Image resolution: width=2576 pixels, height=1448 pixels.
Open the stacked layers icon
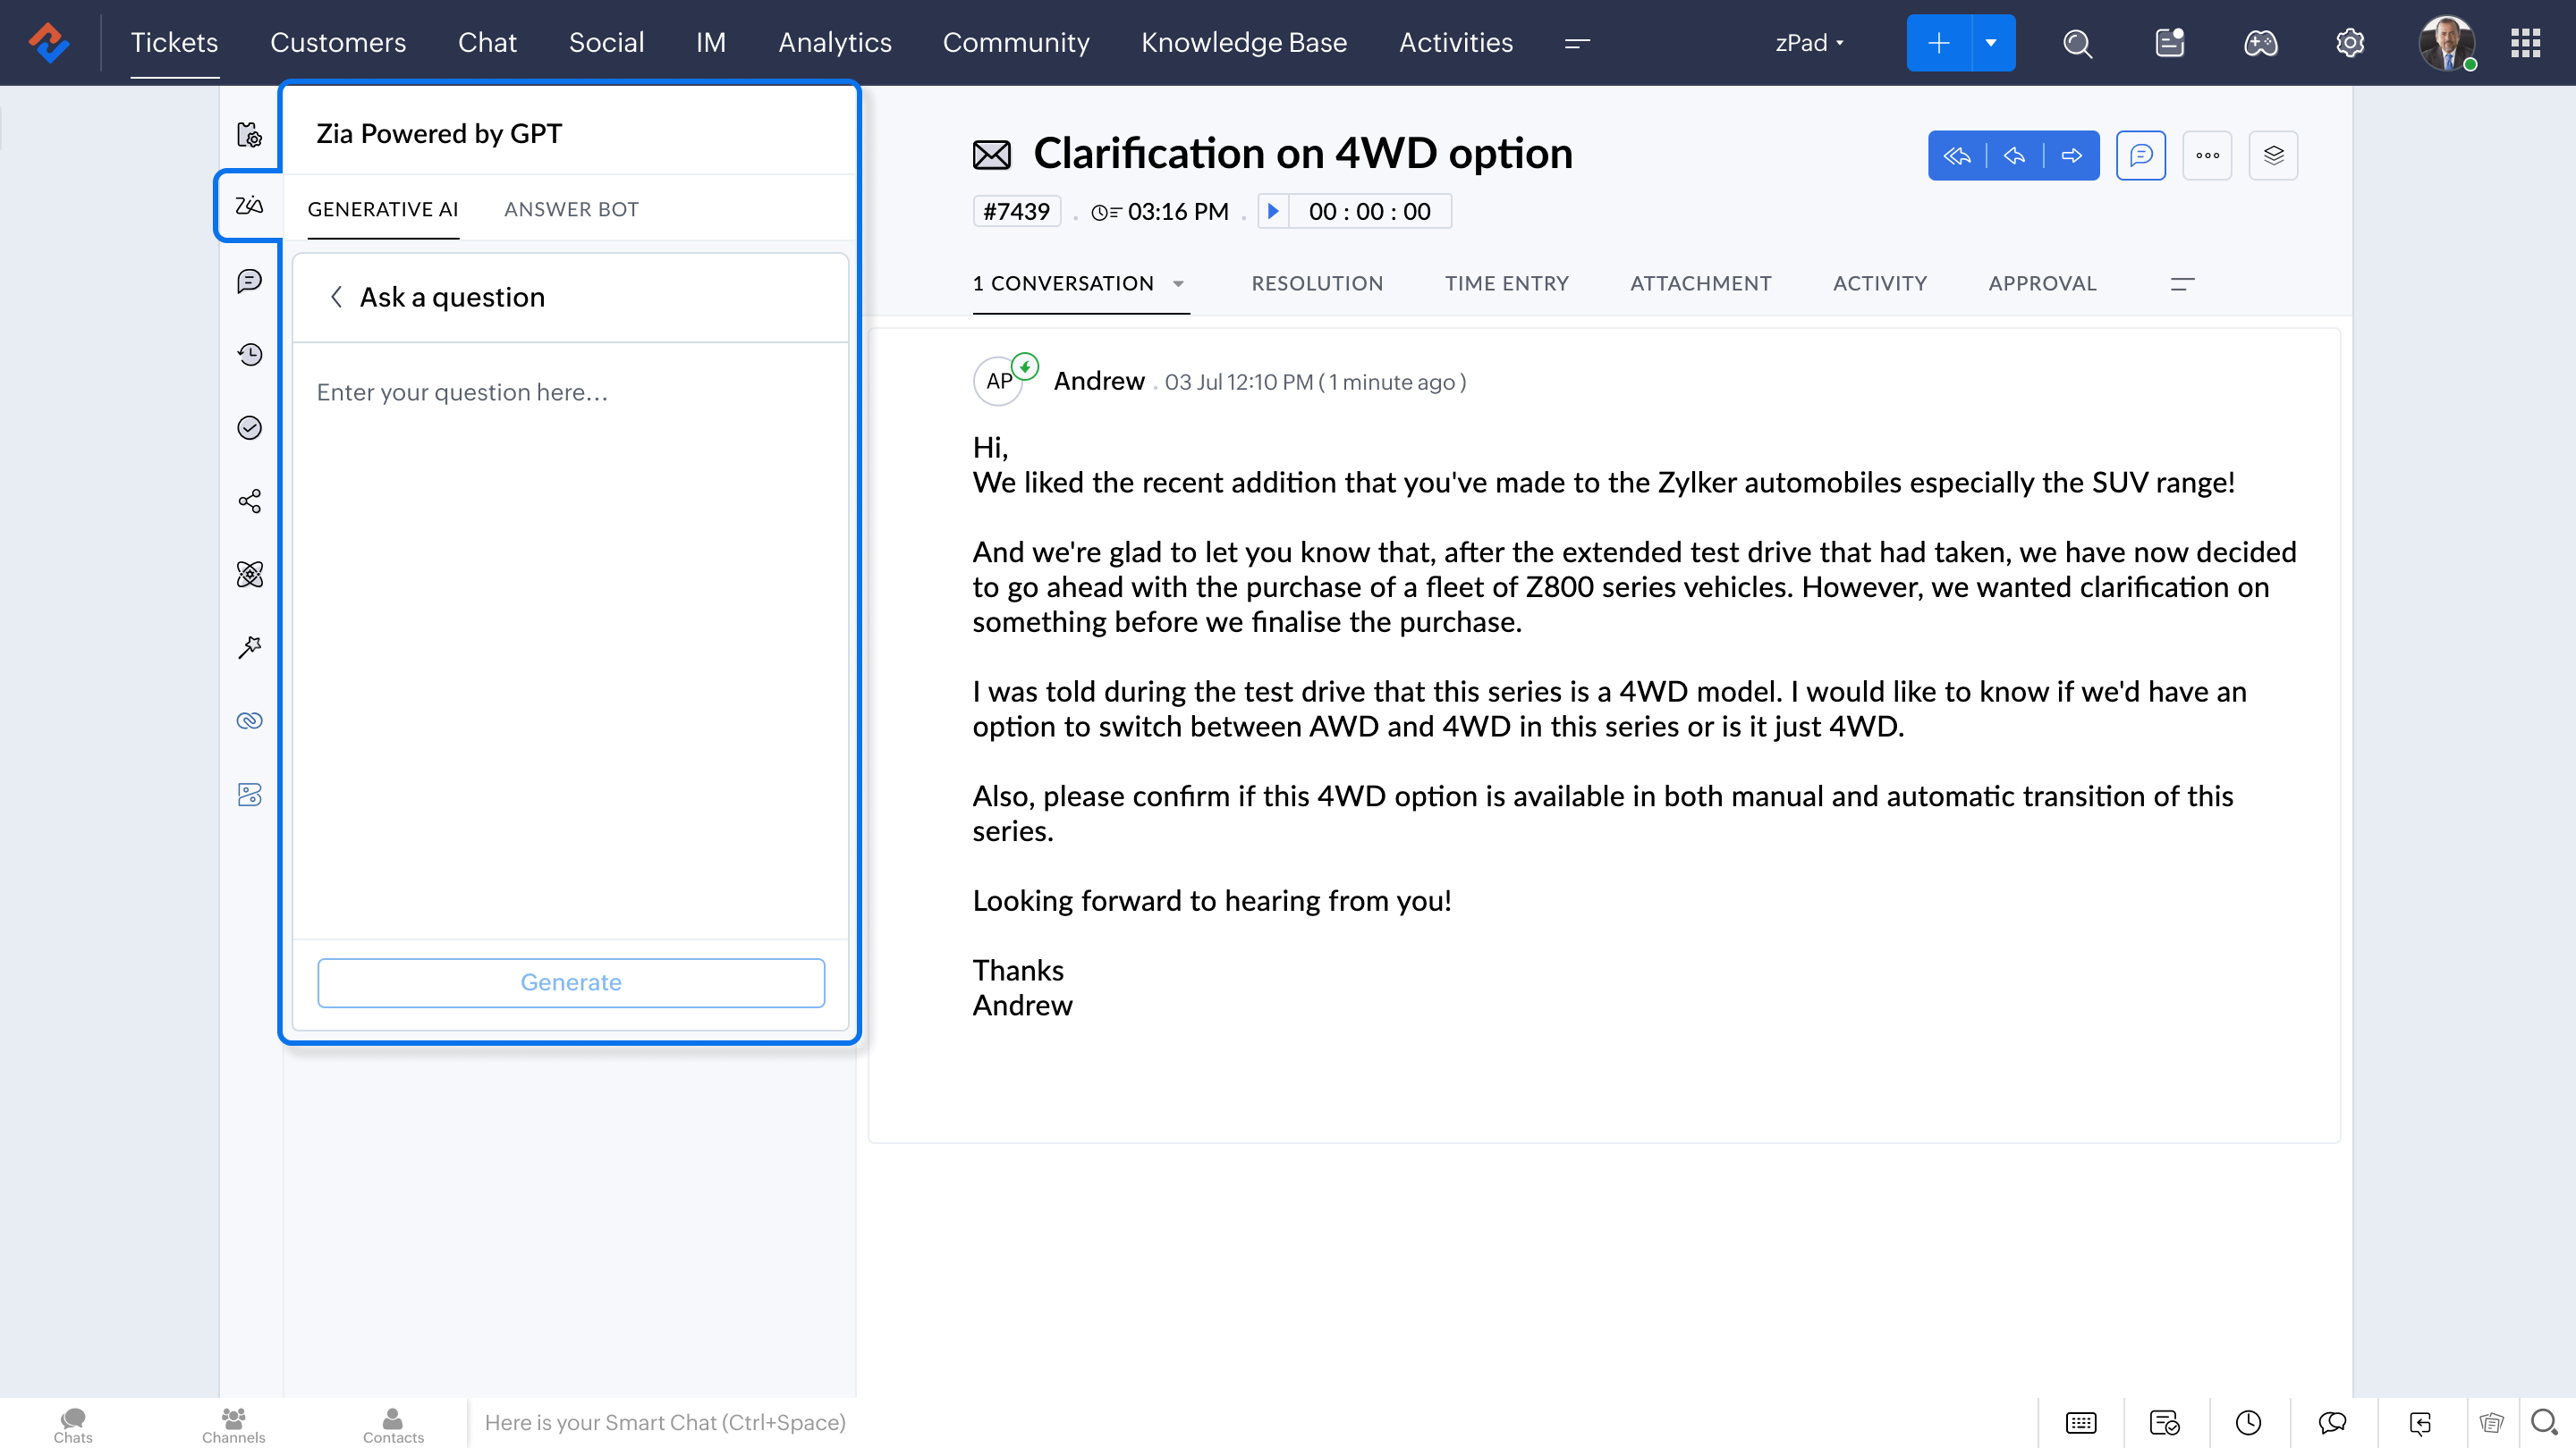coord(2273,156)
